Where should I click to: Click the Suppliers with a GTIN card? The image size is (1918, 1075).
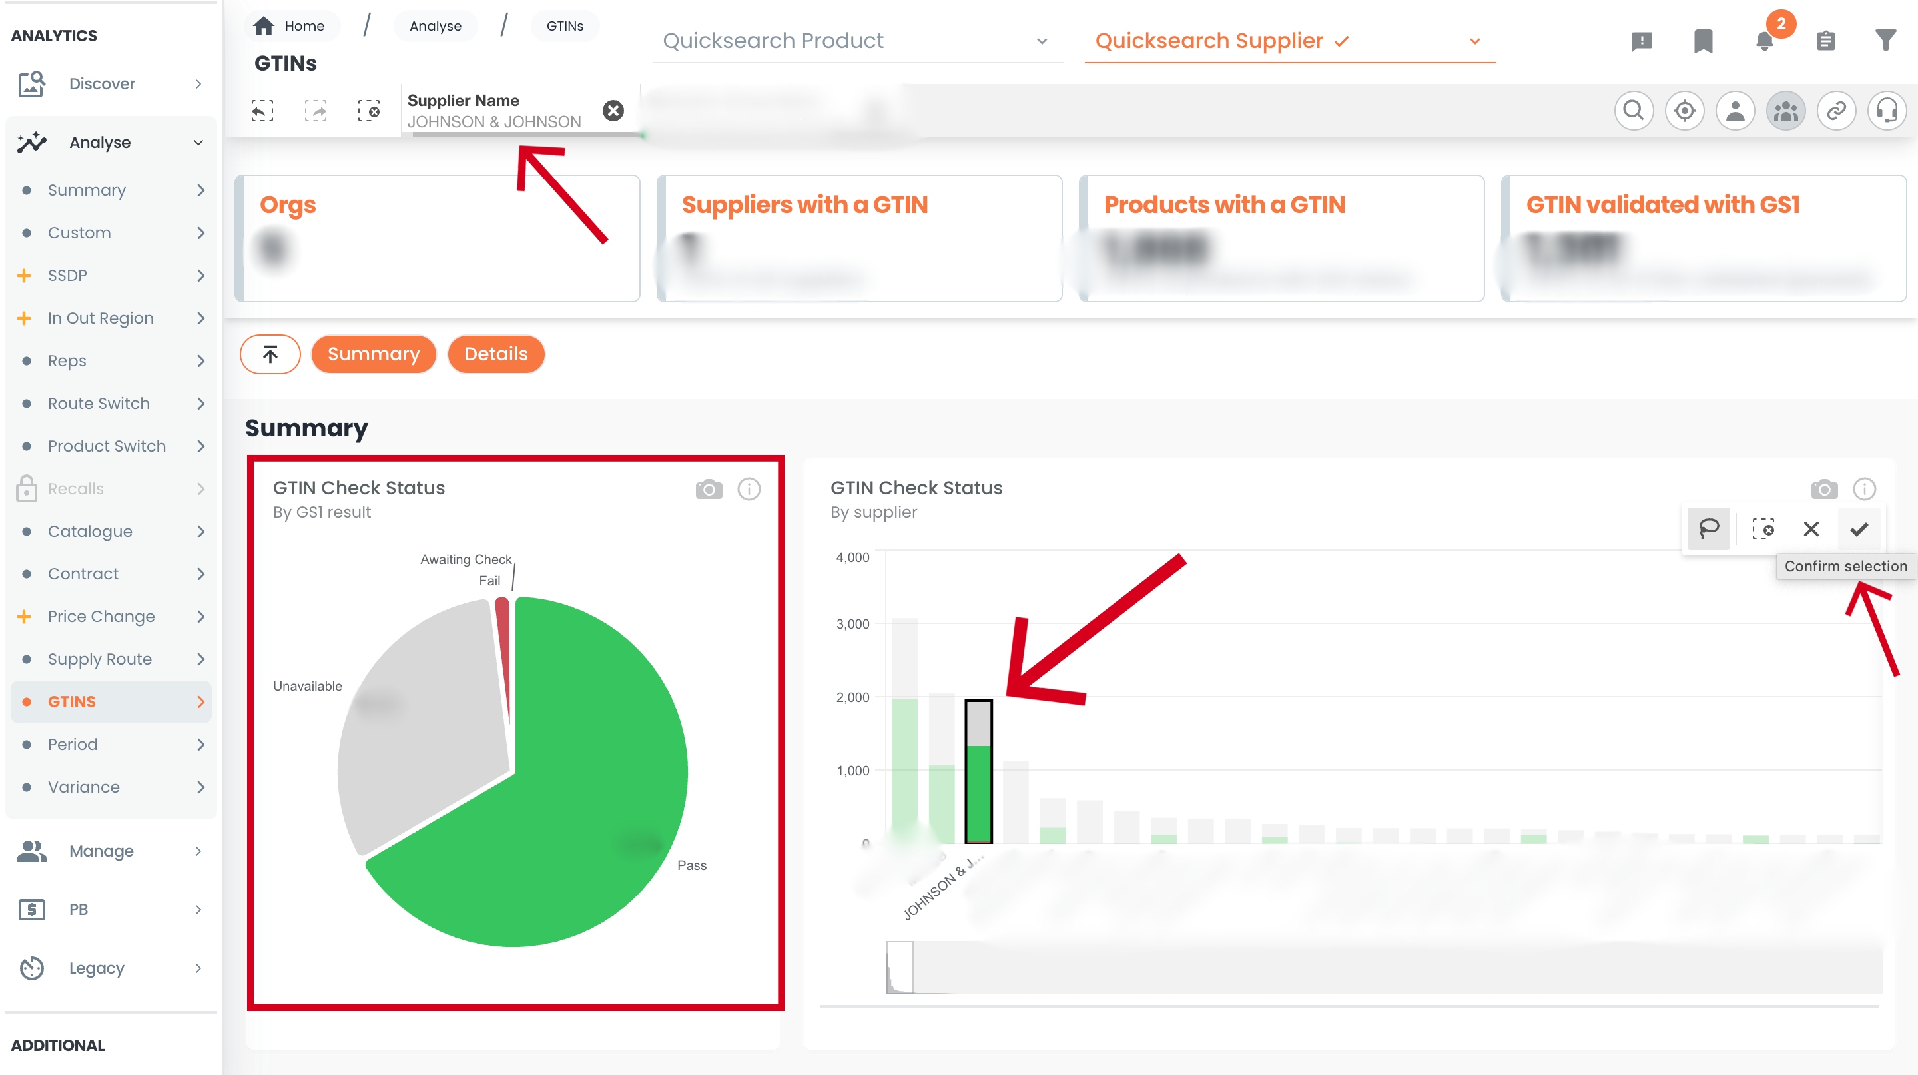(859, 239)
